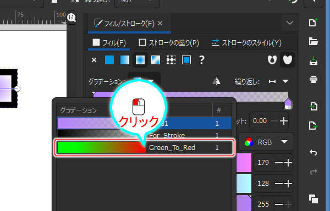The height and width of the screenshot is (211, 330).
Task: Click the red value field 179
Action: pyautogui.click(x=263, y=163)
